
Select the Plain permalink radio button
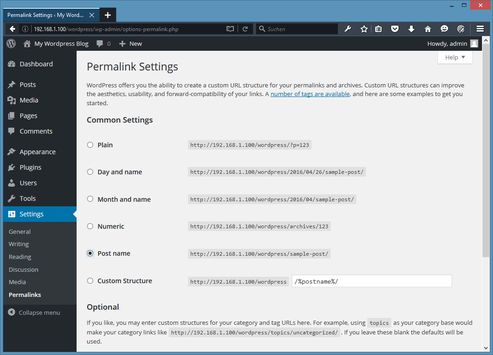(x=90, y=145)
